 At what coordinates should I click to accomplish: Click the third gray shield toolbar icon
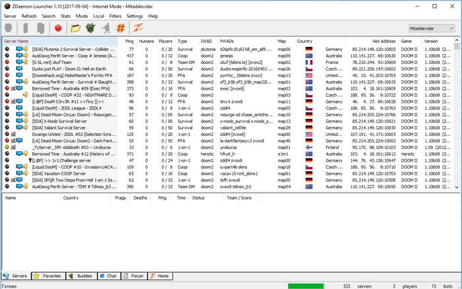click(x=40, y=28)
